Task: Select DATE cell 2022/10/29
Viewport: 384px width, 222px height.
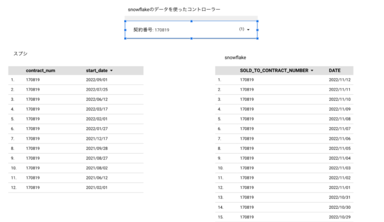Action: 340,217
